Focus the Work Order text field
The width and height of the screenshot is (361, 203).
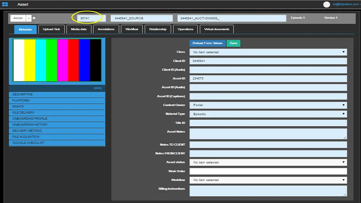click(x=268, y=171)
